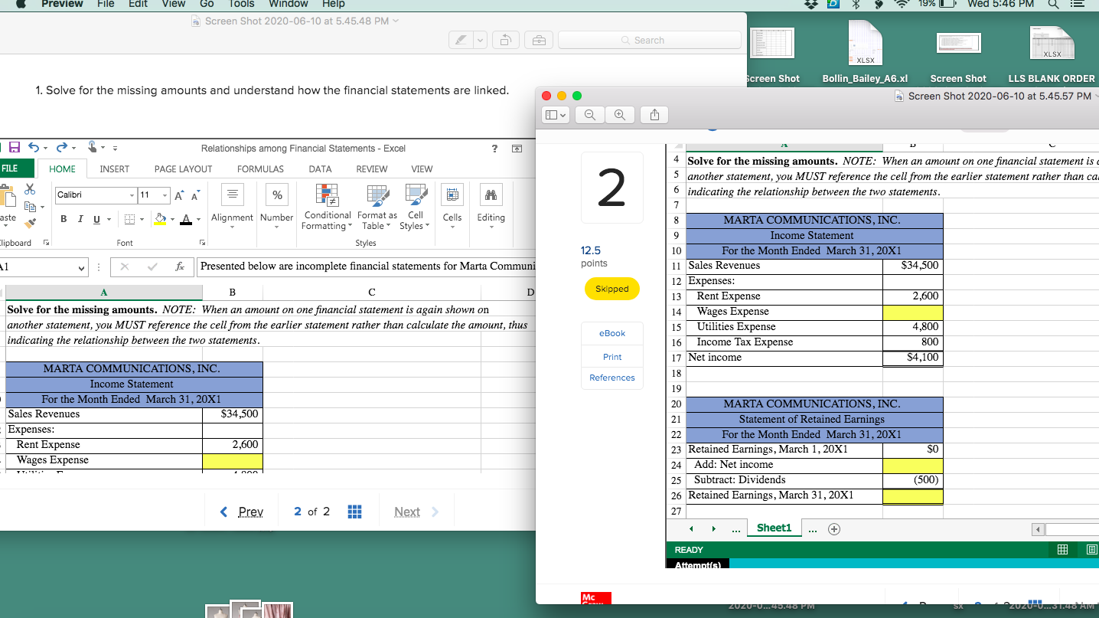This screenshot has height=618, width=1099.
Task: Click the yellow Skipped button
Action: tap(611, 289)
